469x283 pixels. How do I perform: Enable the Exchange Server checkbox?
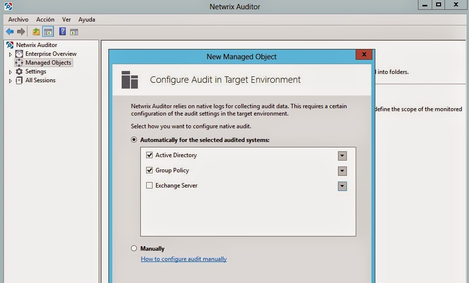tap(150, 186)
